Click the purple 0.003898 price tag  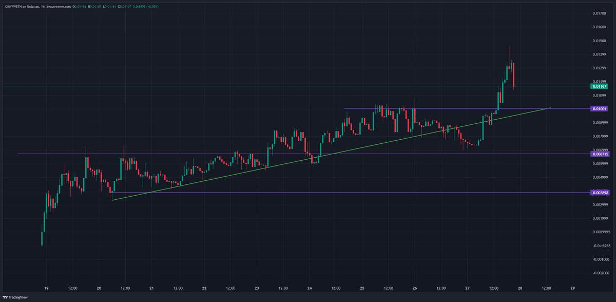point(600,193)
